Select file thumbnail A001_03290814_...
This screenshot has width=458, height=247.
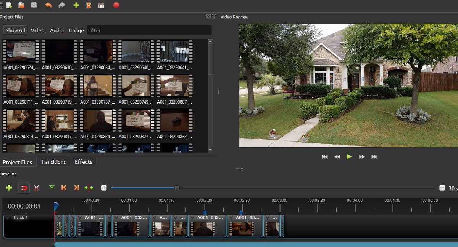(21, 120)
